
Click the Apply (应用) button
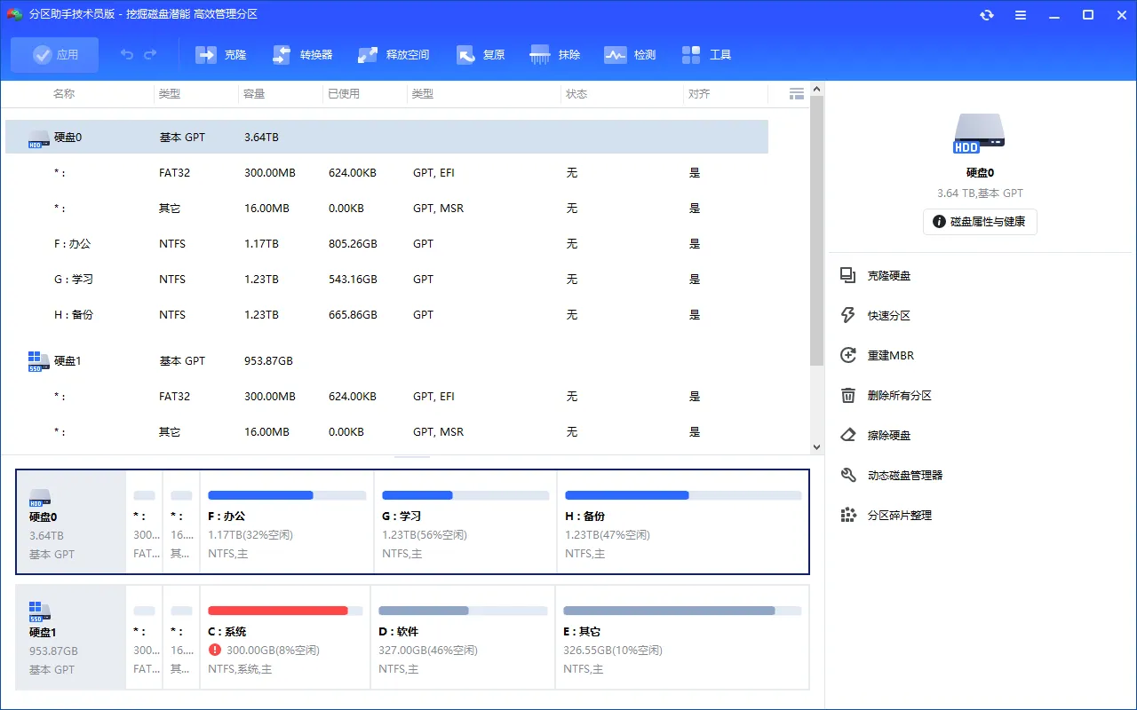click(x=55, y=55)
